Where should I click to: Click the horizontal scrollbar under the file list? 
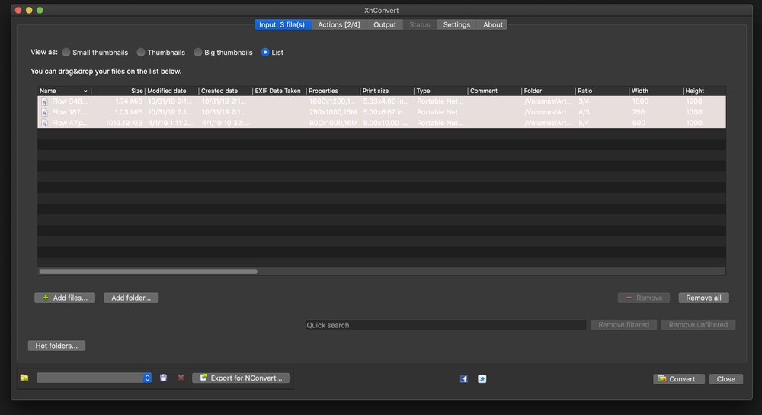point(148,271)
